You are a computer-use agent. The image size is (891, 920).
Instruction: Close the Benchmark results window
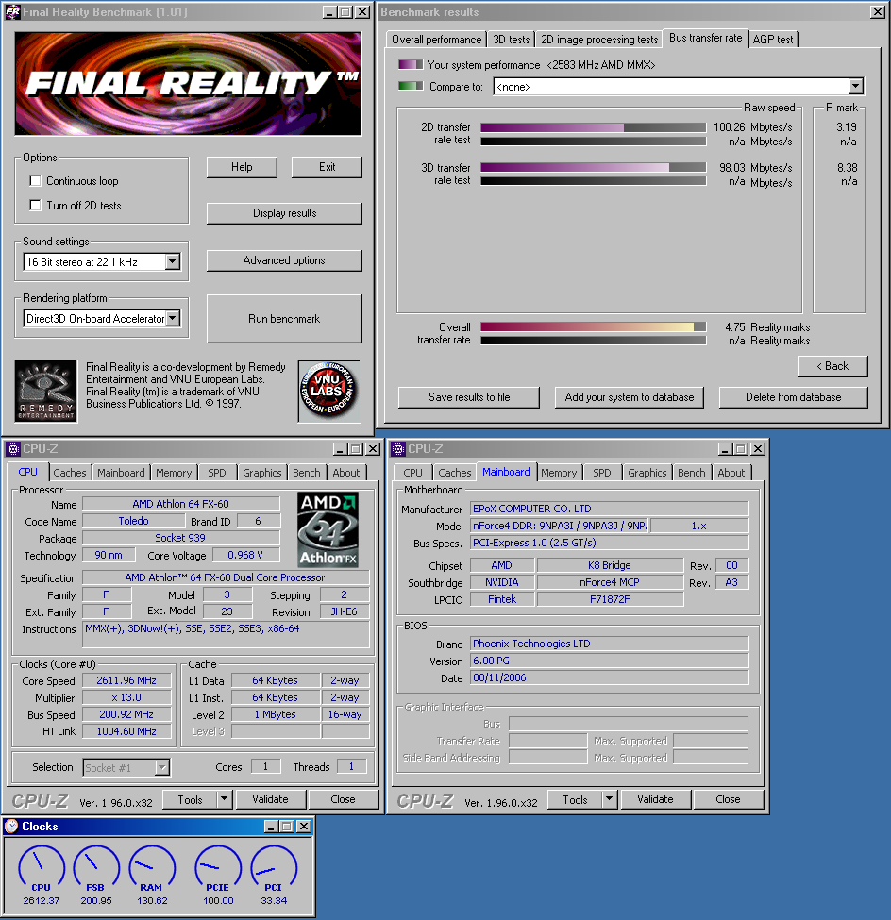point(878,11)
